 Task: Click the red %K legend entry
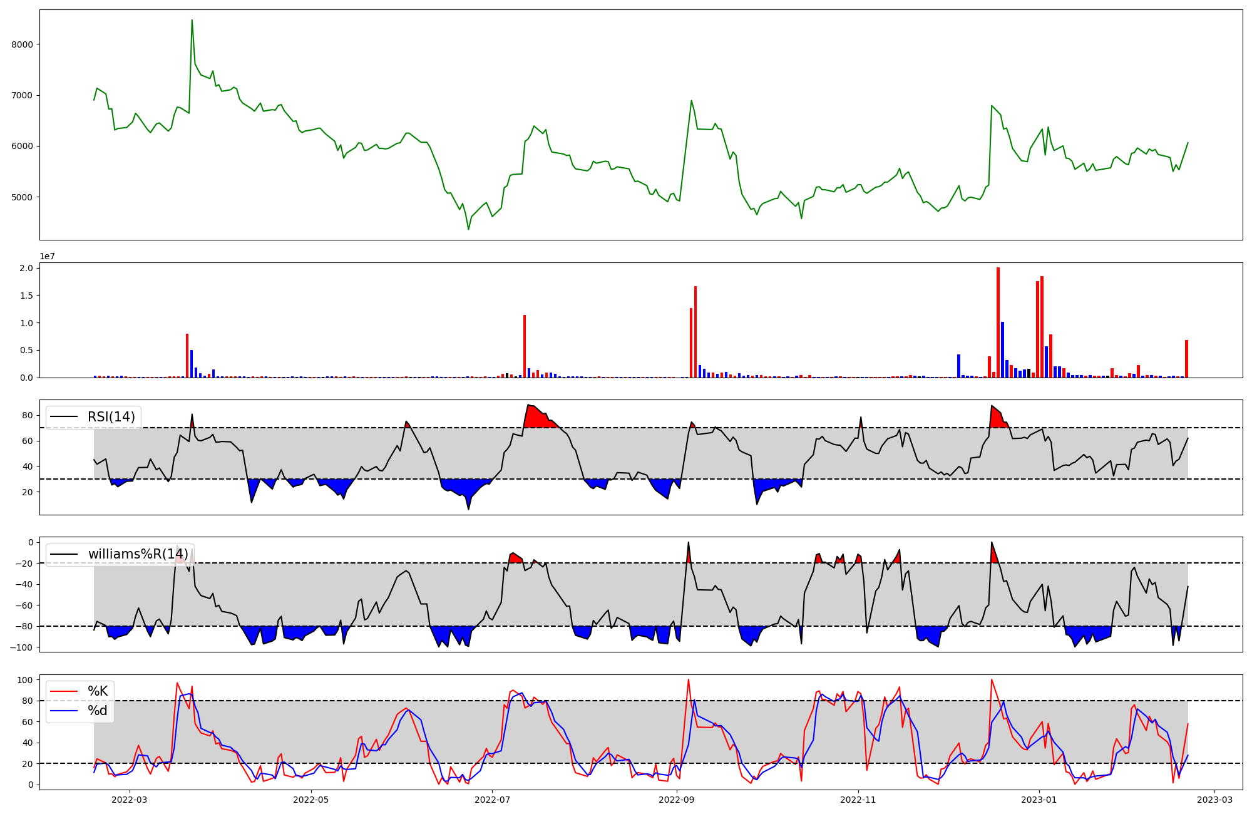coord(97,691)
